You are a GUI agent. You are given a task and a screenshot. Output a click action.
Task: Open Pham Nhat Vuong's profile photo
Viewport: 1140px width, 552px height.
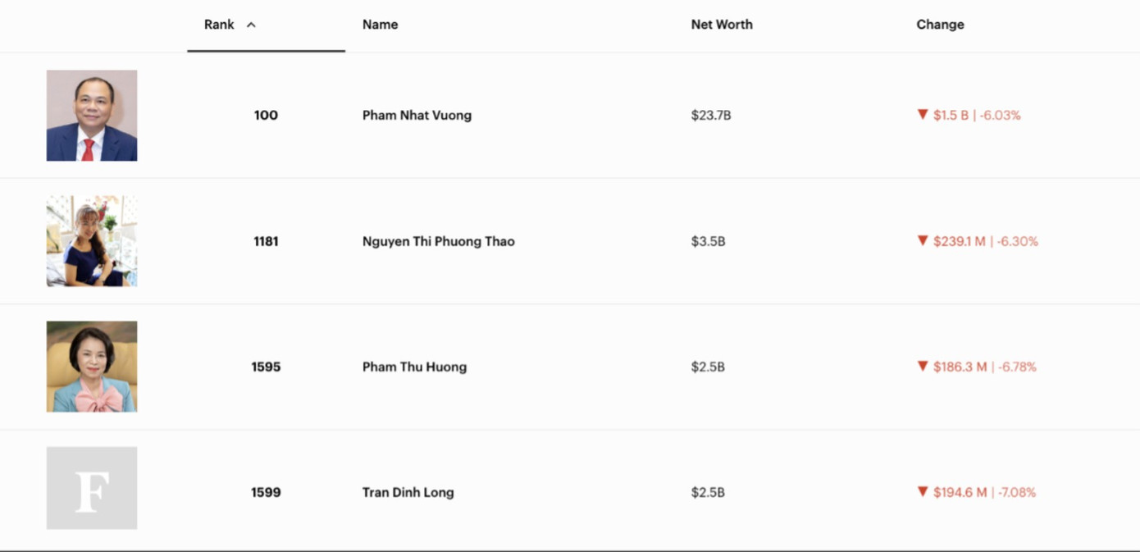tap(92, 116)
